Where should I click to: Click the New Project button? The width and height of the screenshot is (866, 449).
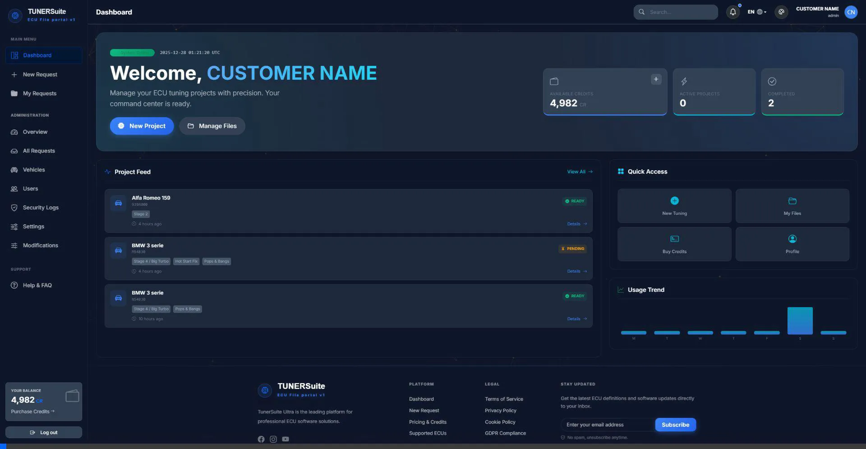(142, 126)
